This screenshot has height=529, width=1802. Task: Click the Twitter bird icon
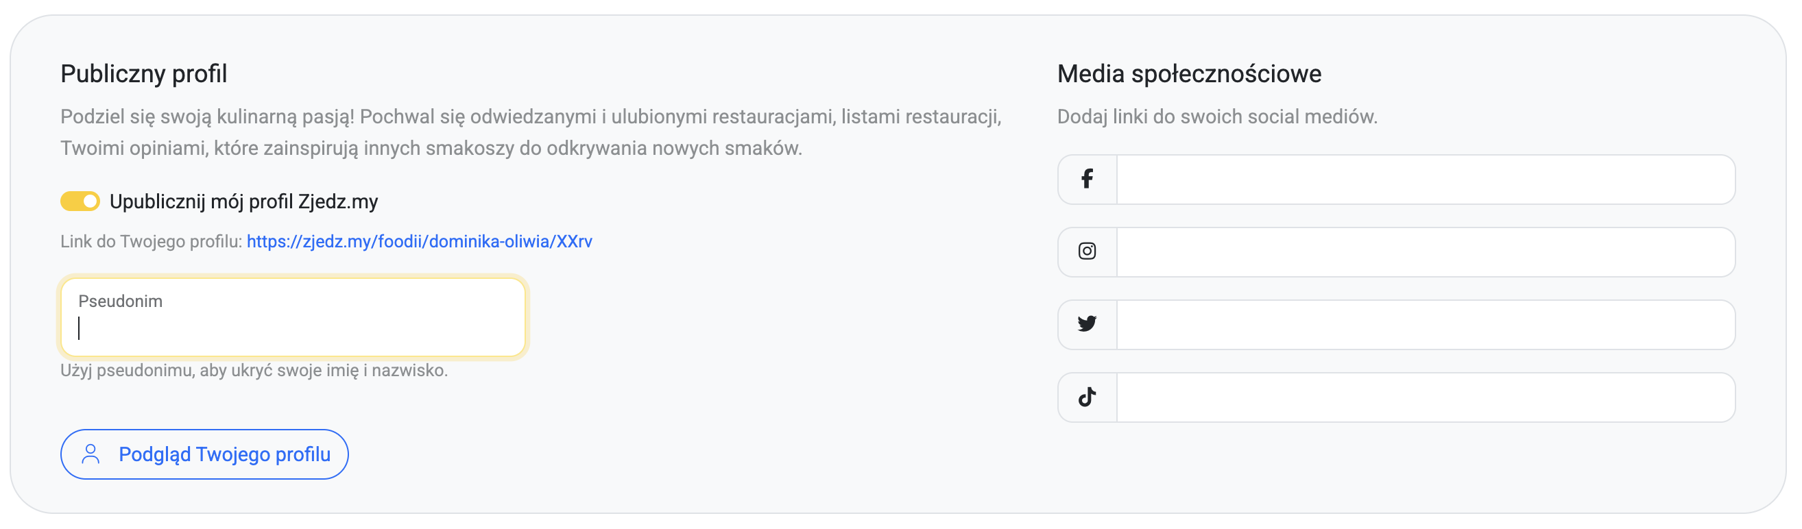click(x=1086, y=324)
